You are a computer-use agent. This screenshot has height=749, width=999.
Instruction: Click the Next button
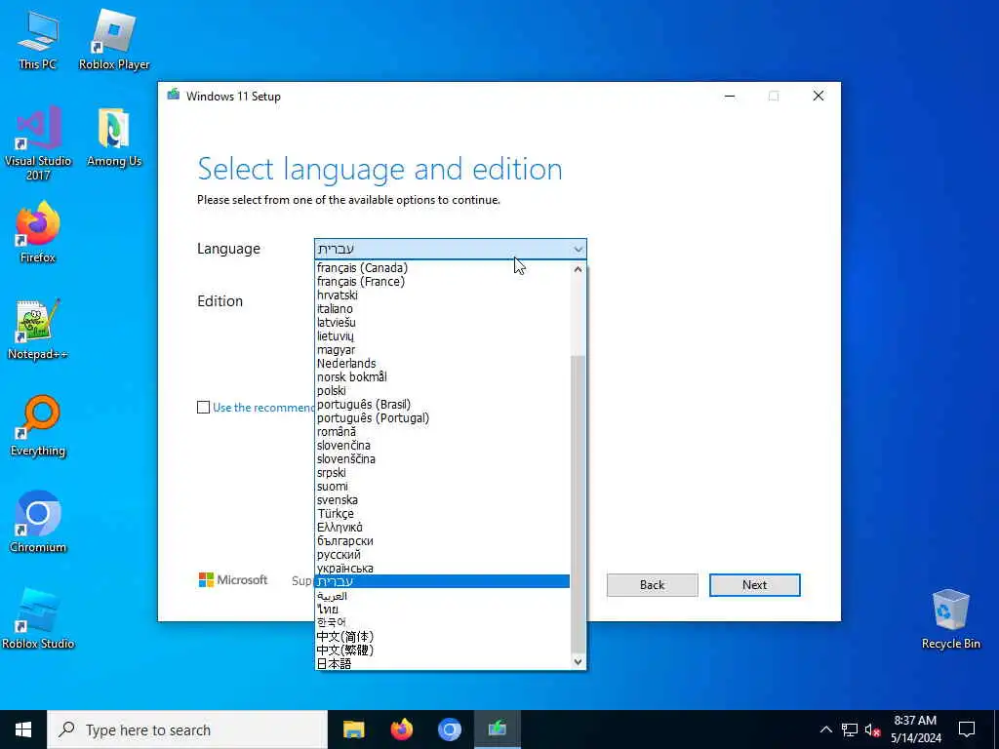coord(754,585)
